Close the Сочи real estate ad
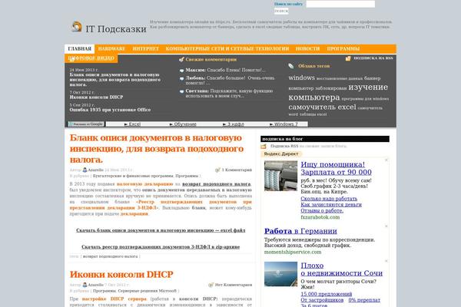461x307 pixels. click(x=386, y=261)
